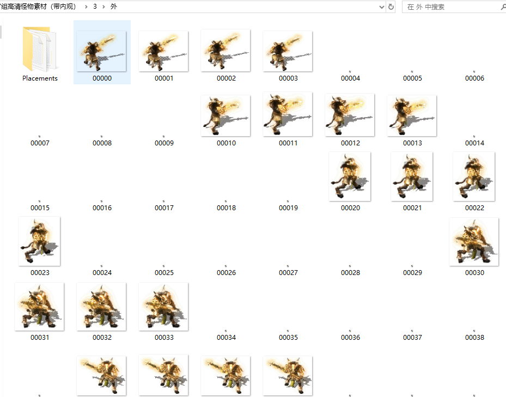Screen dimensions: 506x397
Task: Select file labeled 00015
Action: (x=40, y=208)
